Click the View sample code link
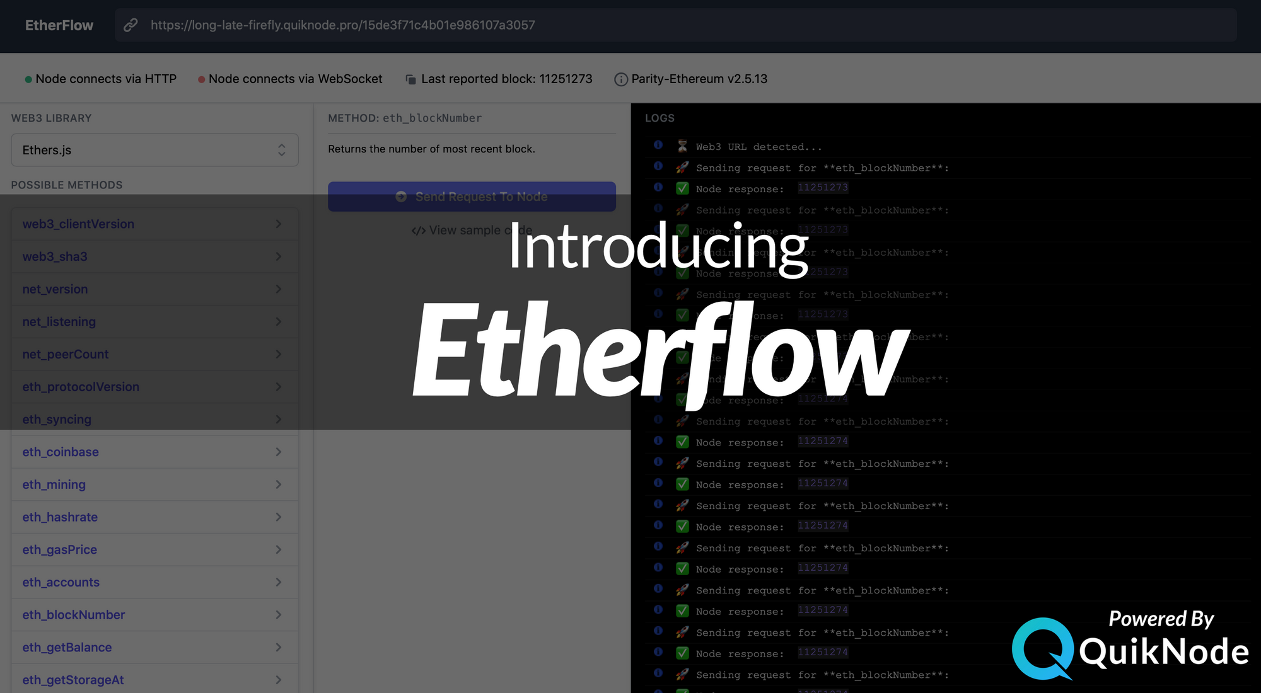Image resolution: width=1261 pixels, height=693 pixels. pos(480,230)
